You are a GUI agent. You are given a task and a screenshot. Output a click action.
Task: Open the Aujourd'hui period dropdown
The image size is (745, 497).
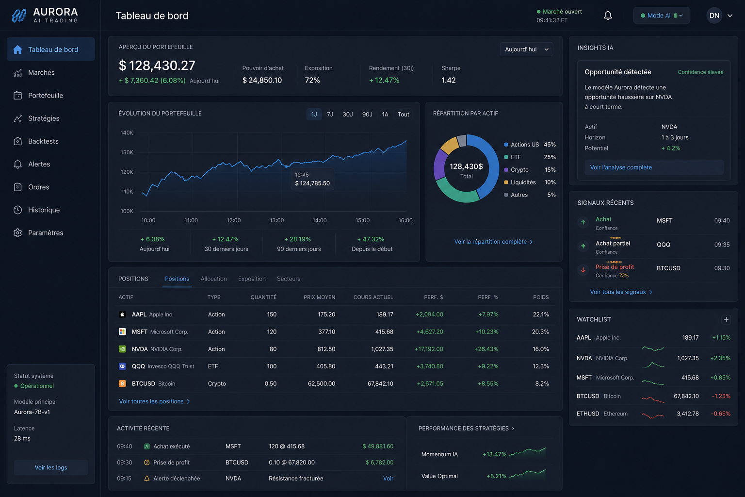click(x=526, y=49)
